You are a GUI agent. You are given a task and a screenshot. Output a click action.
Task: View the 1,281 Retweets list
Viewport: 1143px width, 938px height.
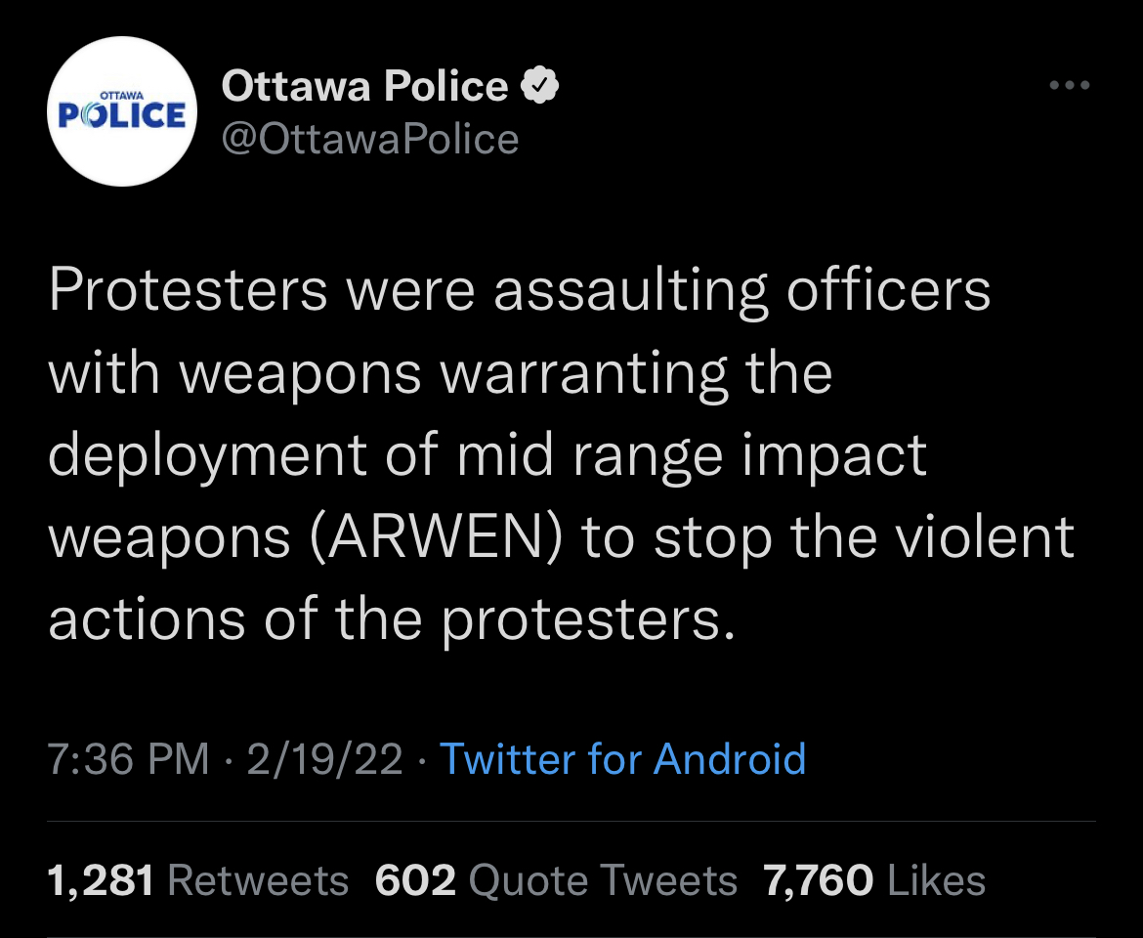pyautogui.click(x=197, y=879)
